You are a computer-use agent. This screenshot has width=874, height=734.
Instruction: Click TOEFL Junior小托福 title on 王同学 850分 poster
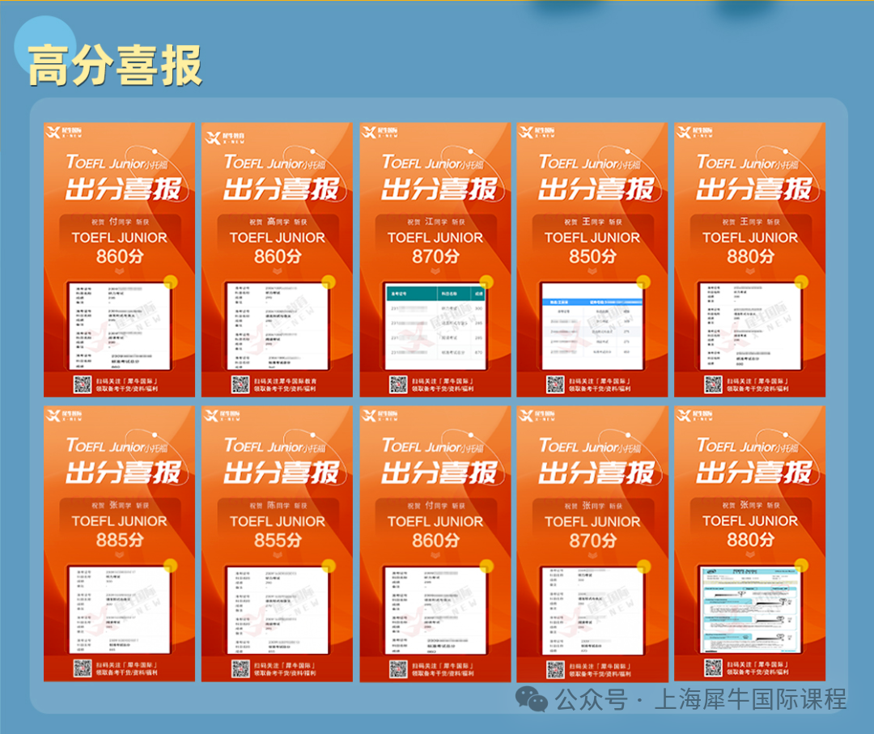[x=590, y=163]
